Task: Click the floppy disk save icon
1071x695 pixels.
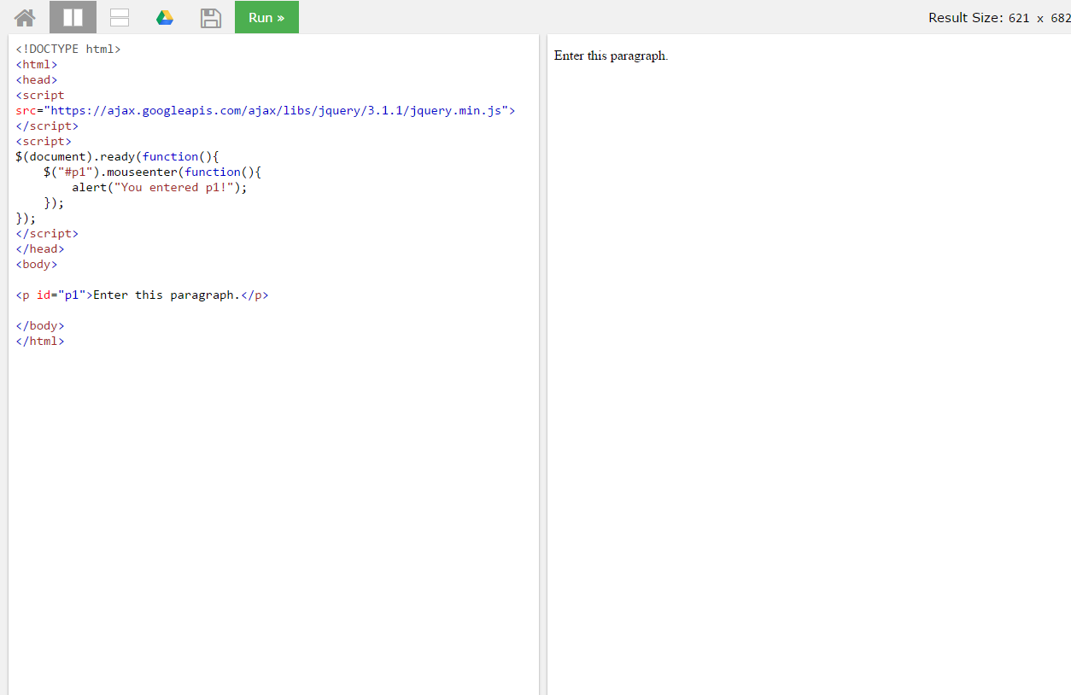Action: tap(210, 17)
